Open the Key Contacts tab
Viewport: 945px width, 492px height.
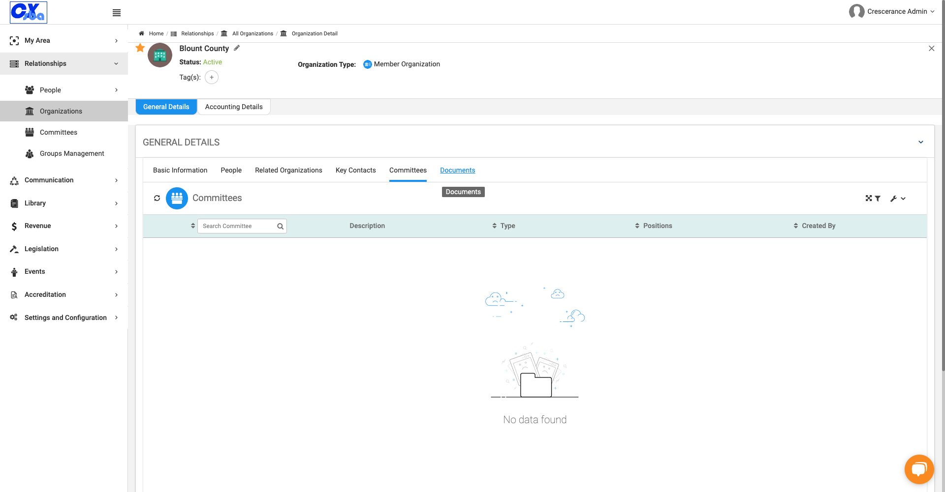pyautogui.click(x=356, y=170)
